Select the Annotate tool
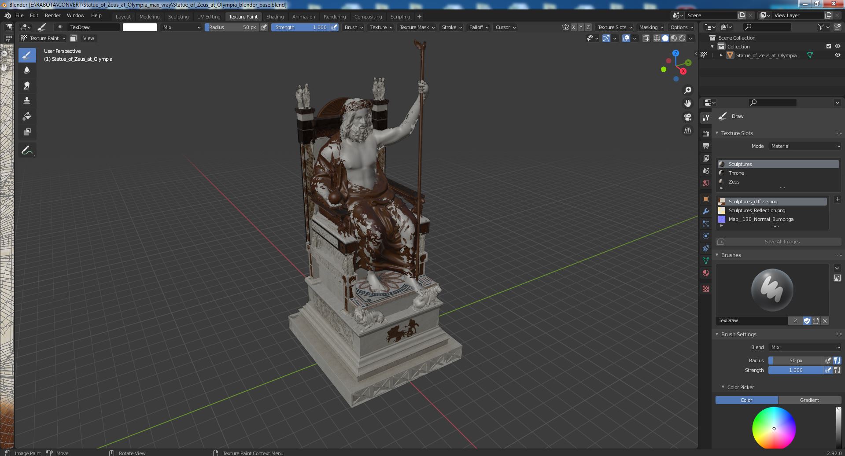 [27, 150]
